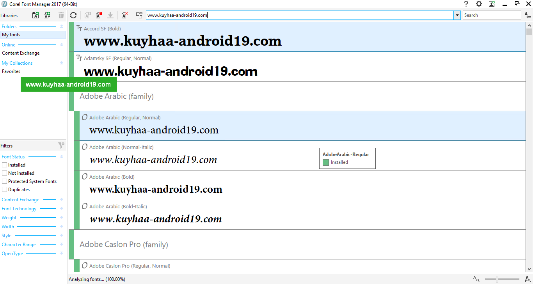Select the Adobe Arabic (family) row
The height and width of the screenshot is (284, 533).
[x=297, y=96]
